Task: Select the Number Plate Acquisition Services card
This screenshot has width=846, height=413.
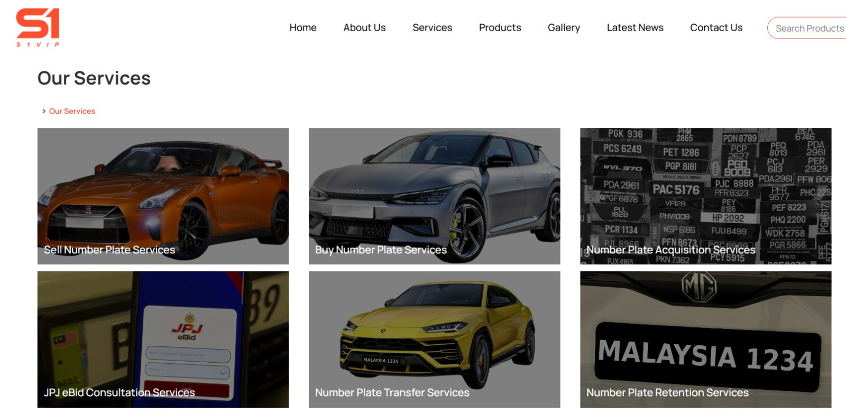Action: [x=705, y=196]
